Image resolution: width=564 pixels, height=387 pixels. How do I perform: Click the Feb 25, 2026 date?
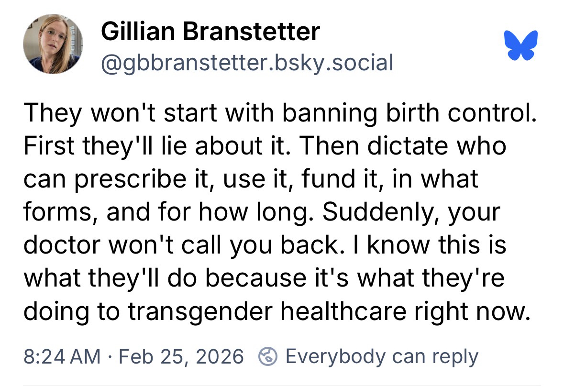pyautogui.click(x=180, y=357)
